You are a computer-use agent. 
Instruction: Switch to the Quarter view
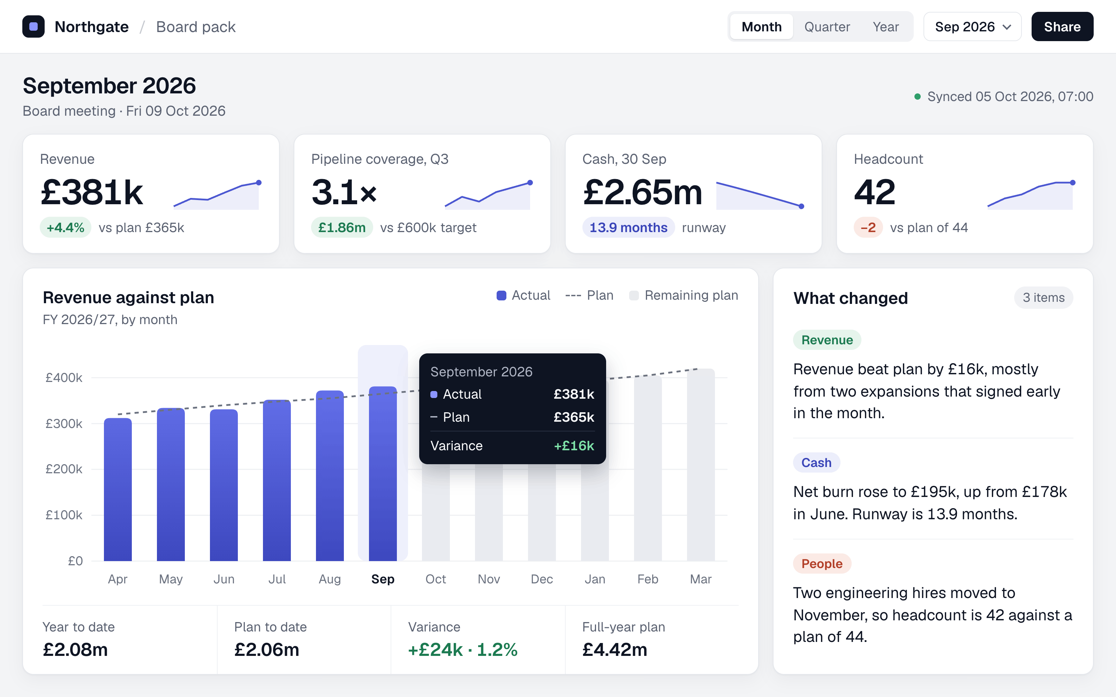[827, 27]
